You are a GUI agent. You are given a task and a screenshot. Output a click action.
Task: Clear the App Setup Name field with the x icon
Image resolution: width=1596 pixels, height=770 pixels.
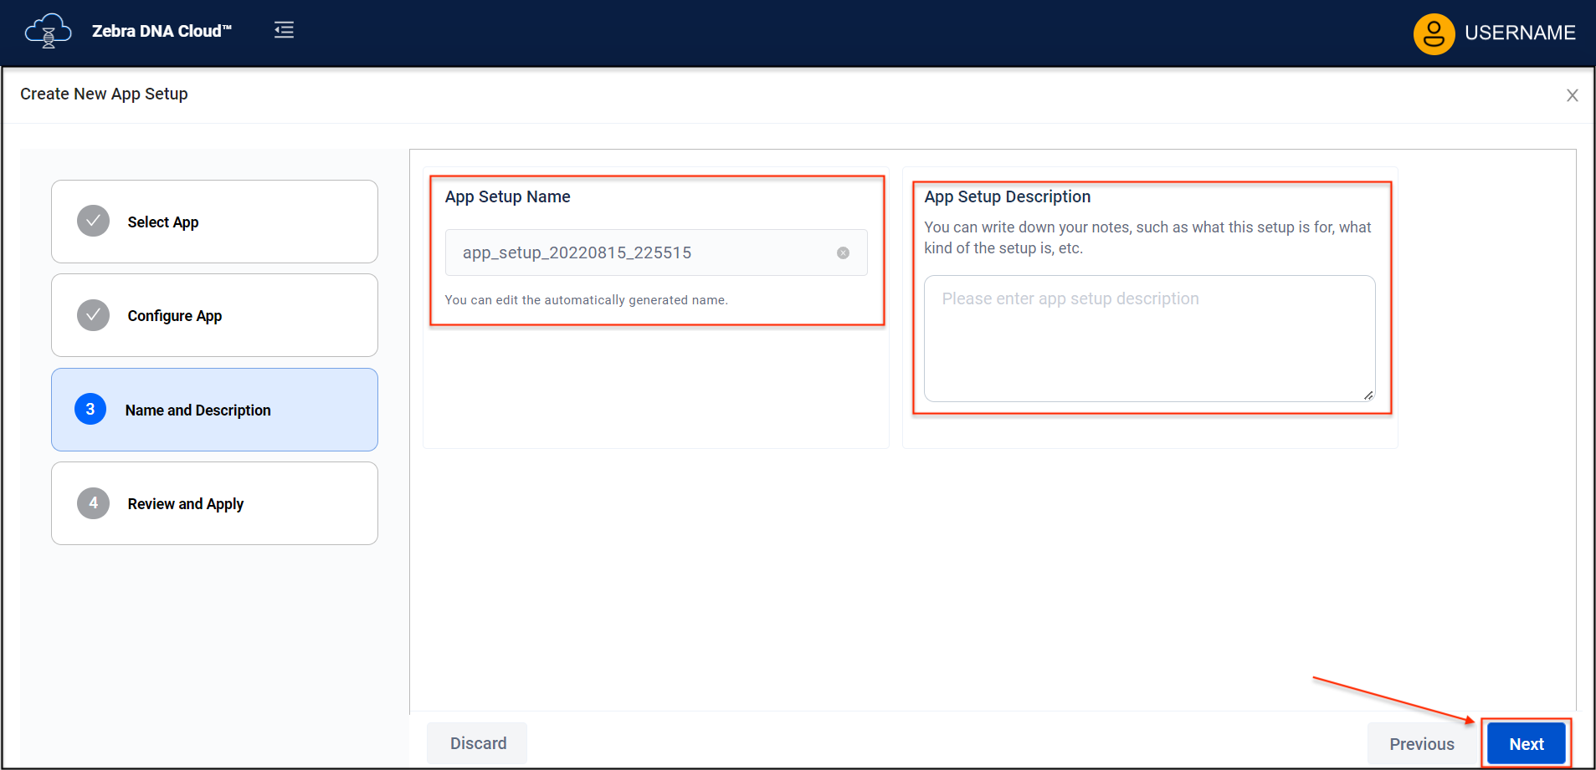pyautogui.click(x=843, y=253)
